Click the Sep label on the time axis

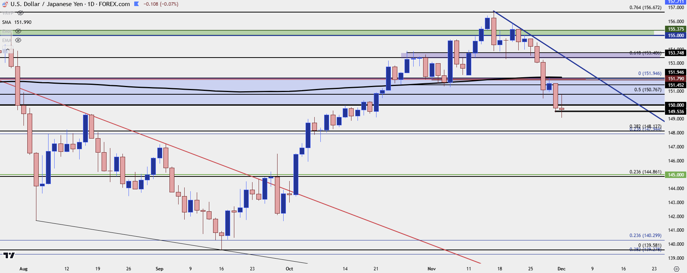point(159,269)
